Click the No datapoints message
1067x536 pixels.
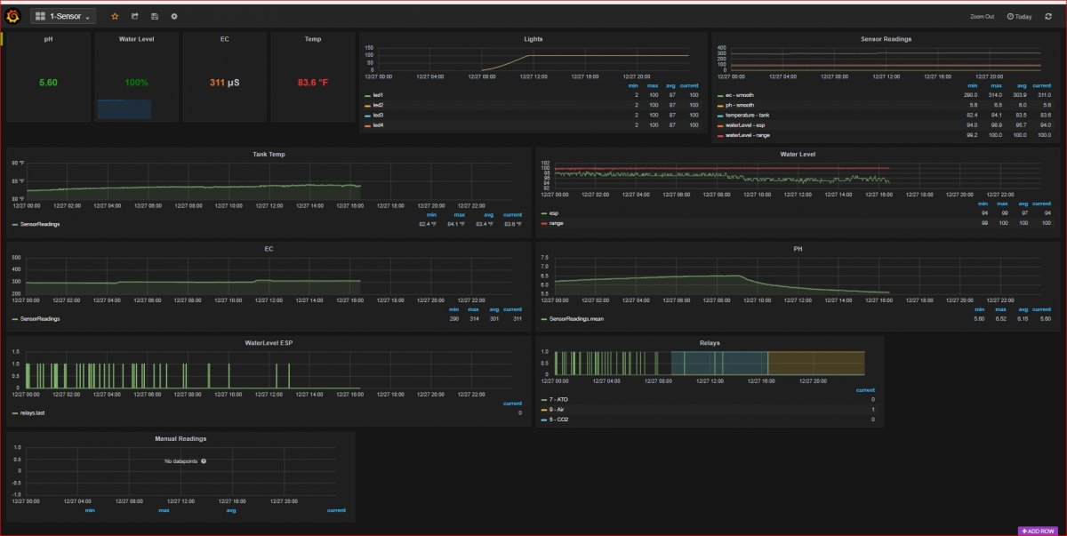pyautogui.click(x=181, y=461)
